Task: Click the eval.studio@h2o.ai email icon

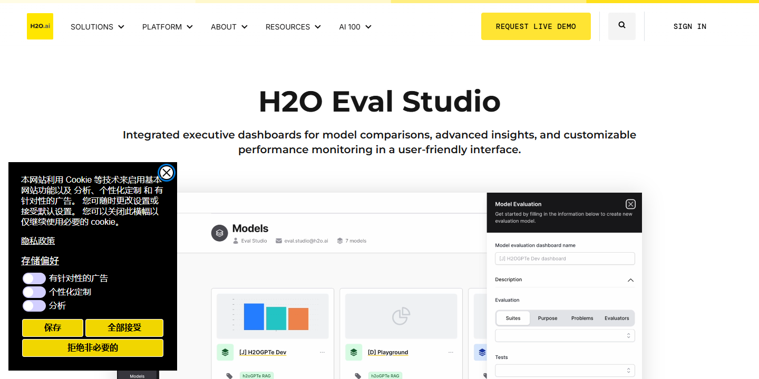Action: coord(279,241)
